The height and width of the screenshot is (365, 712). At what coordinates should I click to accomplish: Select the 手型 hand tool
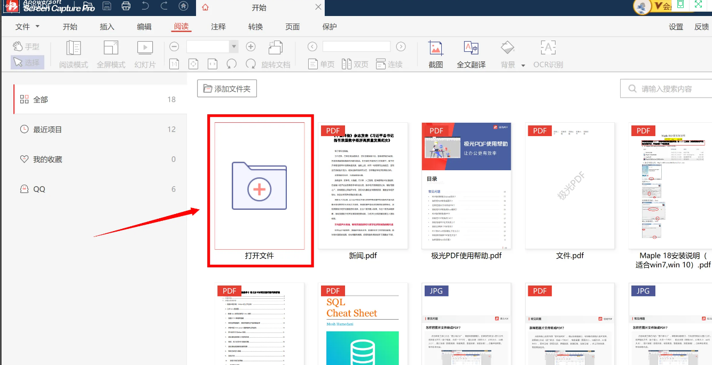click(26, 46)
